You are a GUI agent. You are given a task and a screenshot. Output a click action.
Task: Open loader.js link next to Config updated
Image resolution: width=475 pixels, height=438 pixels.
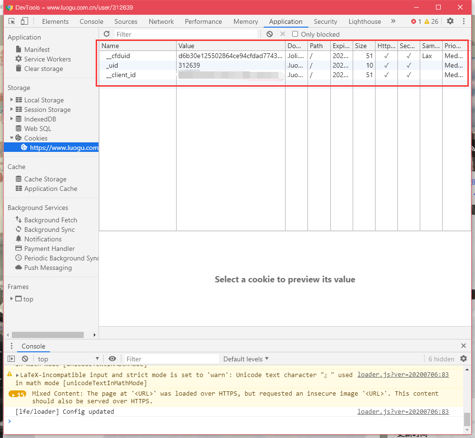pyautogui.click(x=403, y=412)
